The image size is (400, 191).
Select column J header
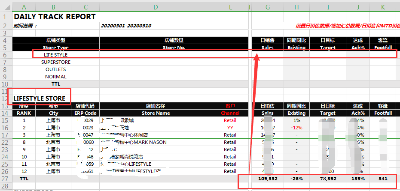point(358,7)
